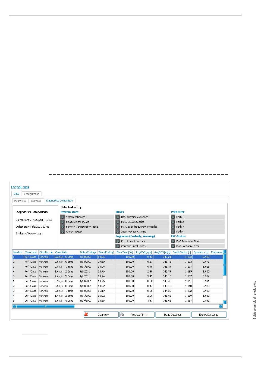Image resolution: width=258 pixels, height=375 pixels.
Task: Click the Export DataLogs button
Action: (209, 315)
